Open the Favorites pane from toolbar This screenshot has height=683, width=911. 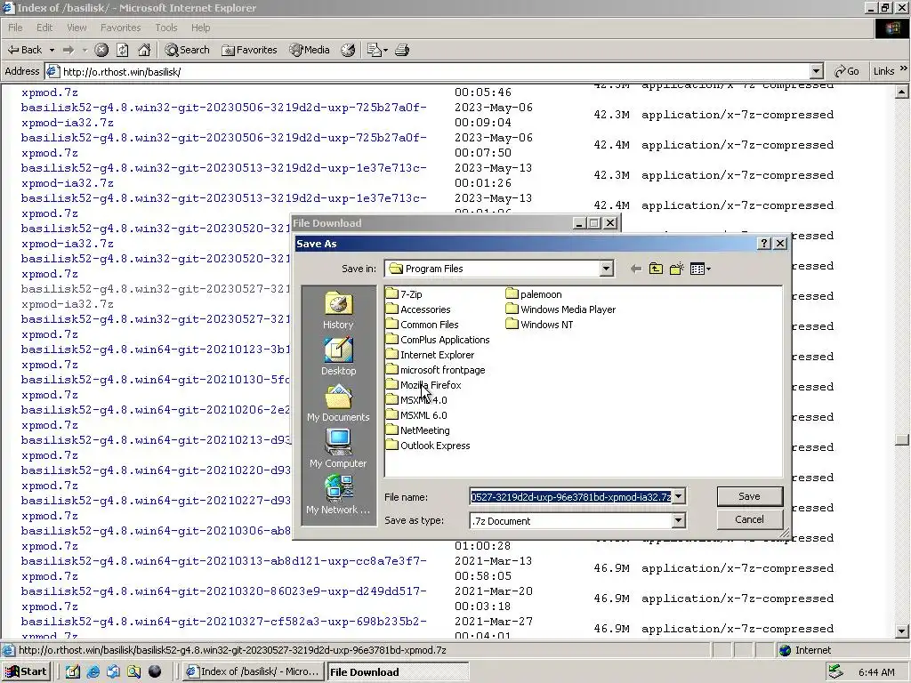tap(249, 50)
